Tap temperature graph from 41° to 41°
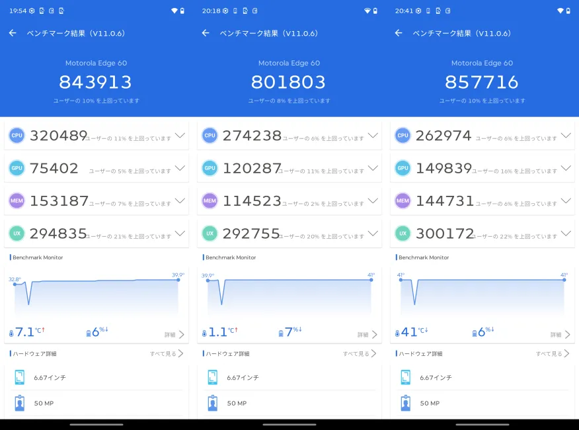Screen dimensions: 579x430 482,294
